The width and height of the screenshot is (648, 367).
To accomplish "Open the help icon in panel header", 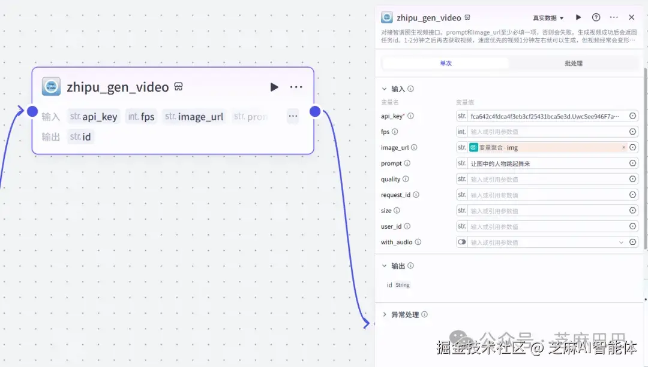I will tap(596, 17).
